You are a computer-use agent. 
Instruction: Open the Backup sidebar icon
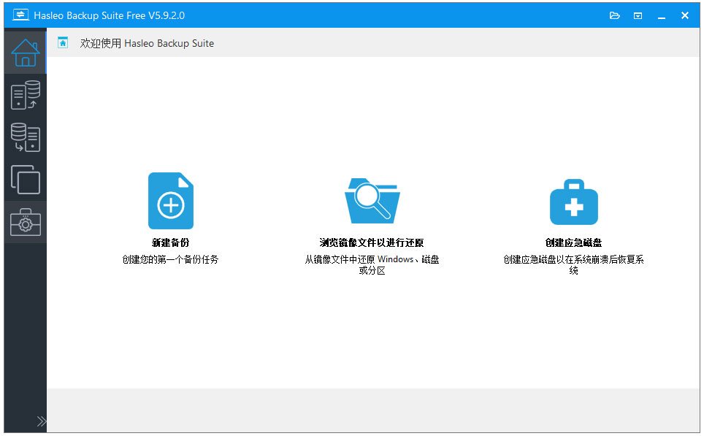pos(25,95)
